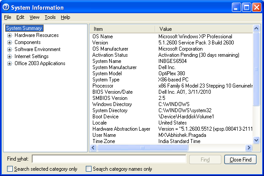Open the View menu
This screenshot has height=176, width=264.
(x=34, y=17)
